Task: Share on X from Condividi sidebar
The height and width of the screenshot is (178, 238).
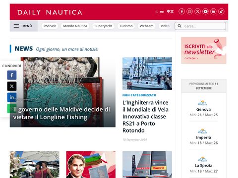Action: pos(12,86)
